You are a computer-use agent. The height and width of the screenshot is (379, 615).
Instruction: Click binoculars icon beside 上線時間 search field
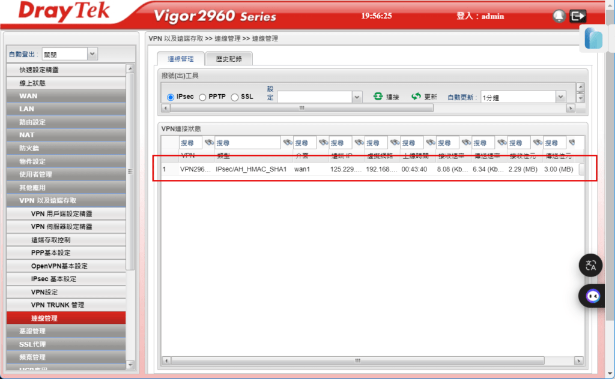tap(430, 143)
